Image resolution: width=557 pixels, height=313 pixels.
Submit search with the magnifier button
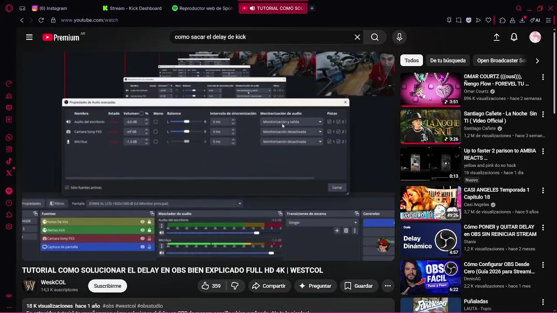(375, 37)
